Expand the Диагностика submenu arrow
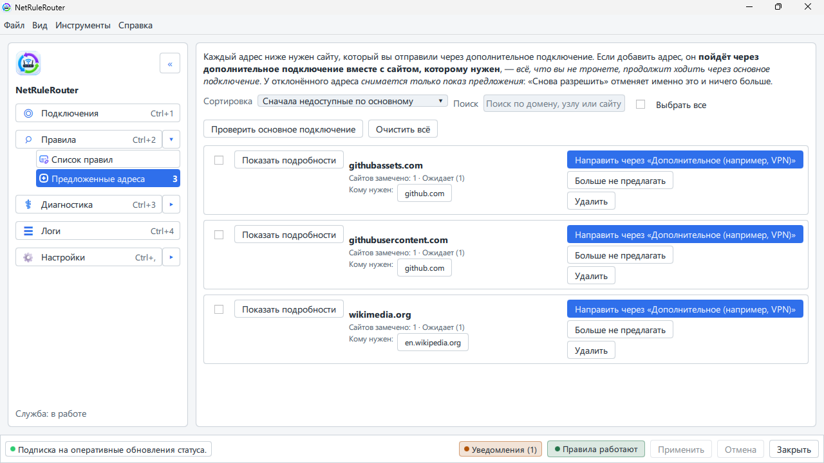Screen dimensions: 824x463 171,204
